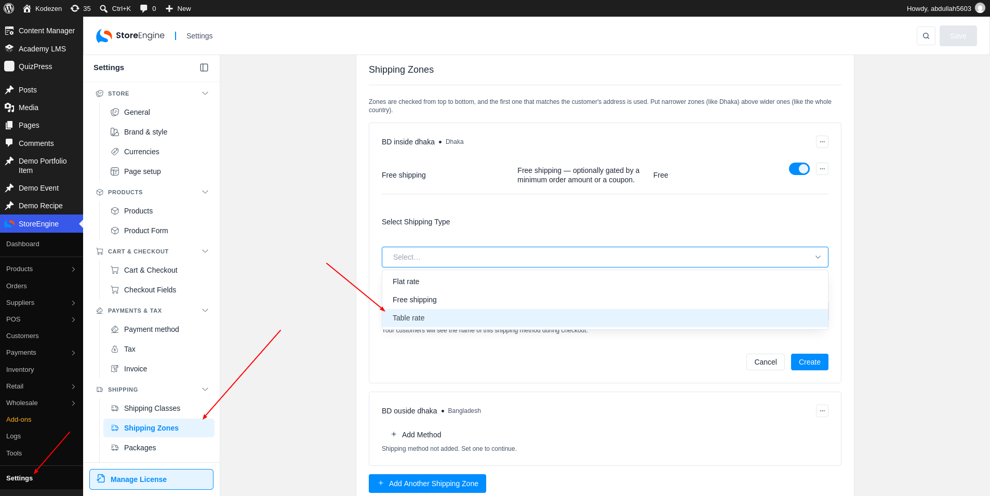Open Brand & style settings item
The width and height of the screenshot is (990, 496).
click(158, 132)
